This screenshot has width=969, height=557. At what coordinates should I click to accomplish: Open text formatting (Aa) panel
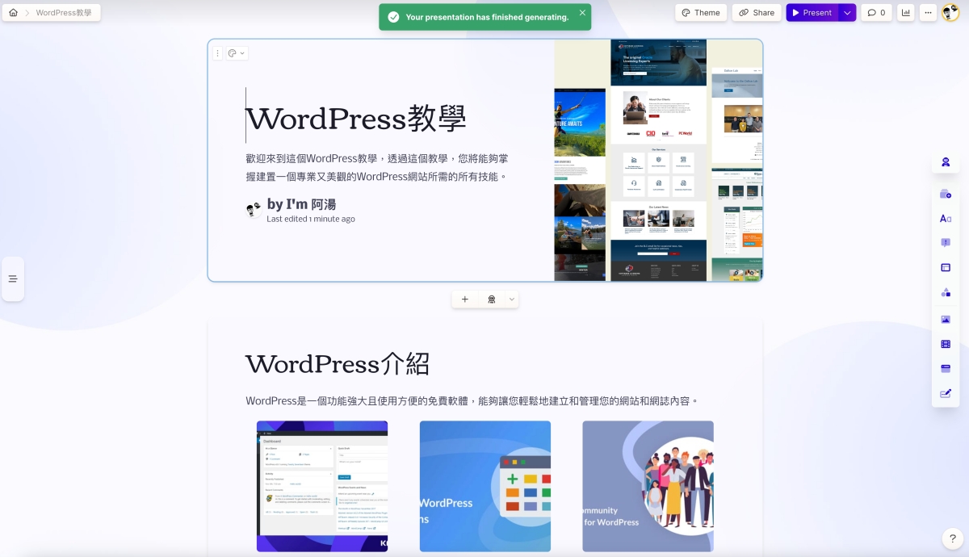946,219
